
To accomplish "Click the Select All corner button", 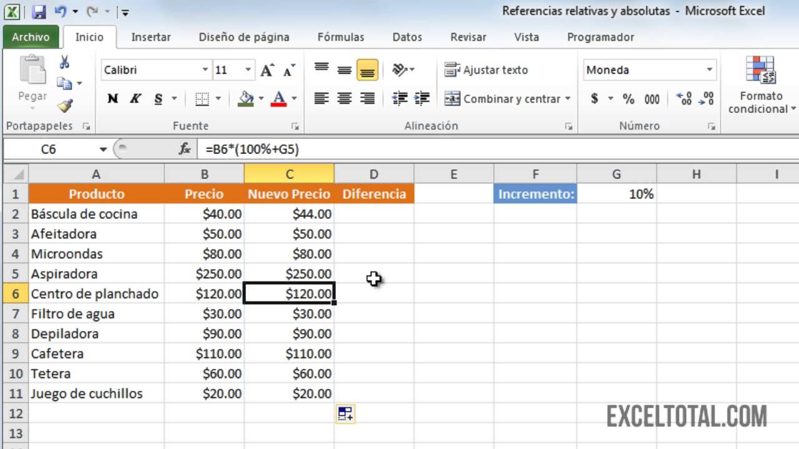I will coord(15,174).
